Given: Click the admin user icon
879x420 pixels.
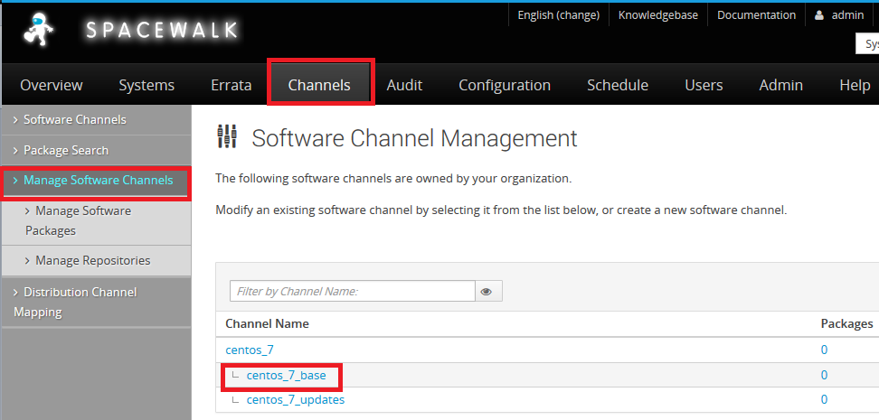Looking at the screenshot, I should (x=819, y=15).
